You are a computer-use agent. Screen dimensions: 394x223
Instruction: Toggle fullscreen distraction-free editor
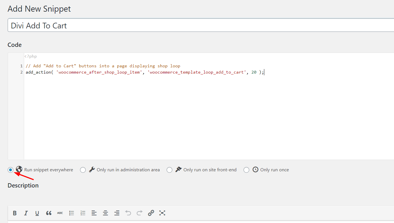point(162,213)
